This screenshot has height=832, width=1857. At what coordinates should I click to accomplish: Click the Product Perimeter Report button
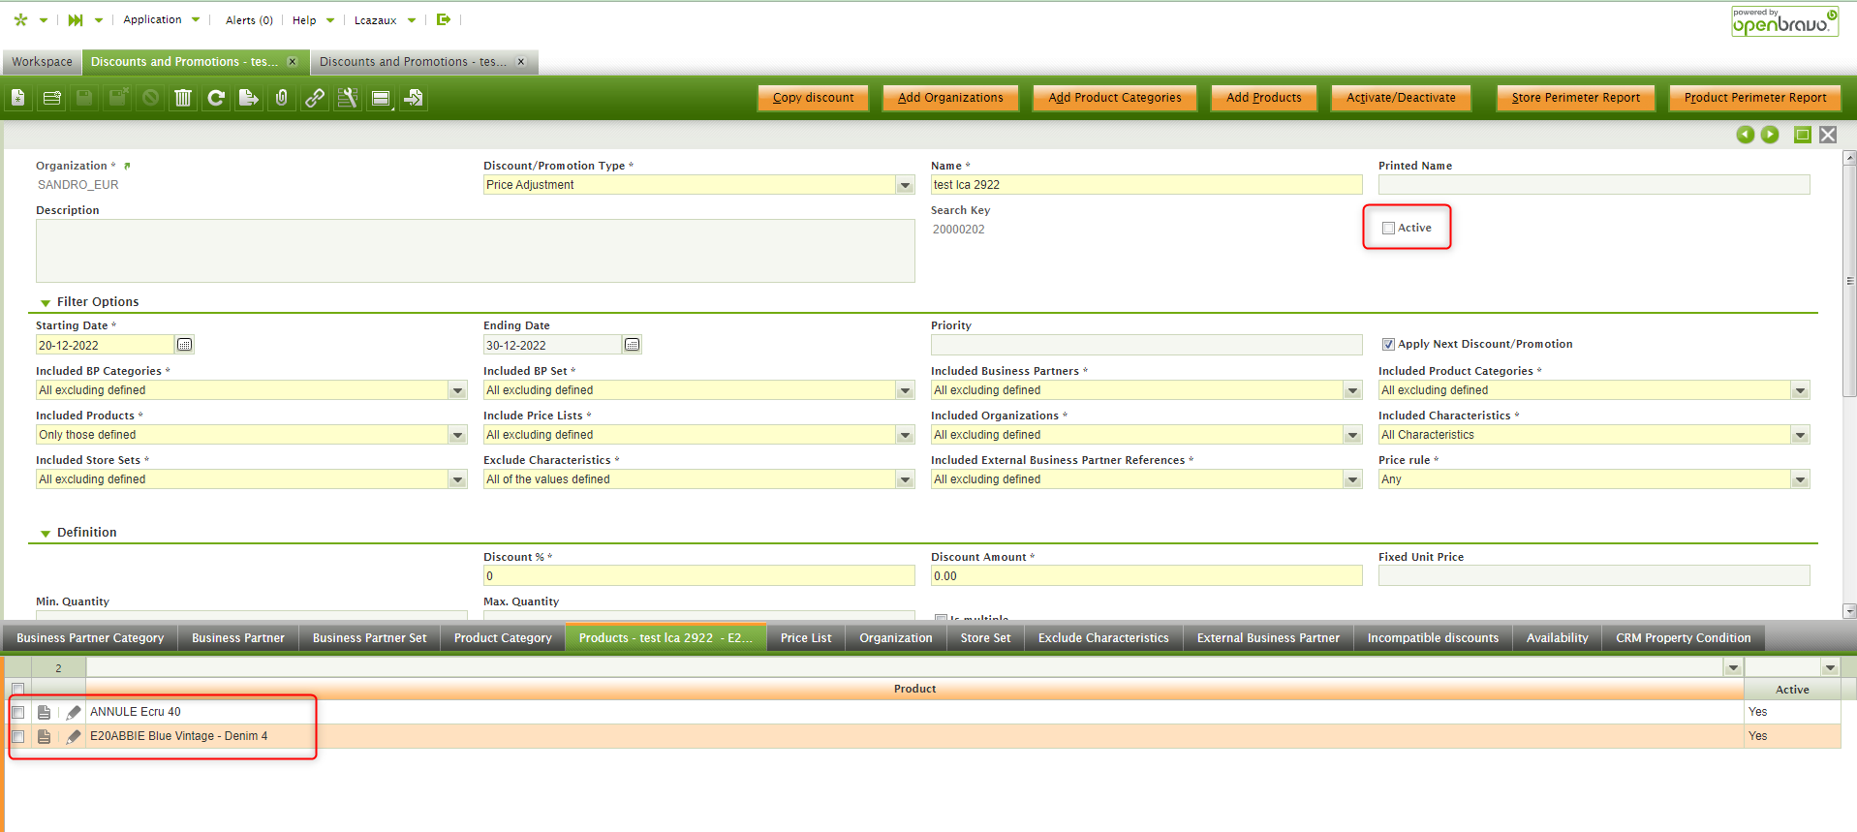(1755, 98)
